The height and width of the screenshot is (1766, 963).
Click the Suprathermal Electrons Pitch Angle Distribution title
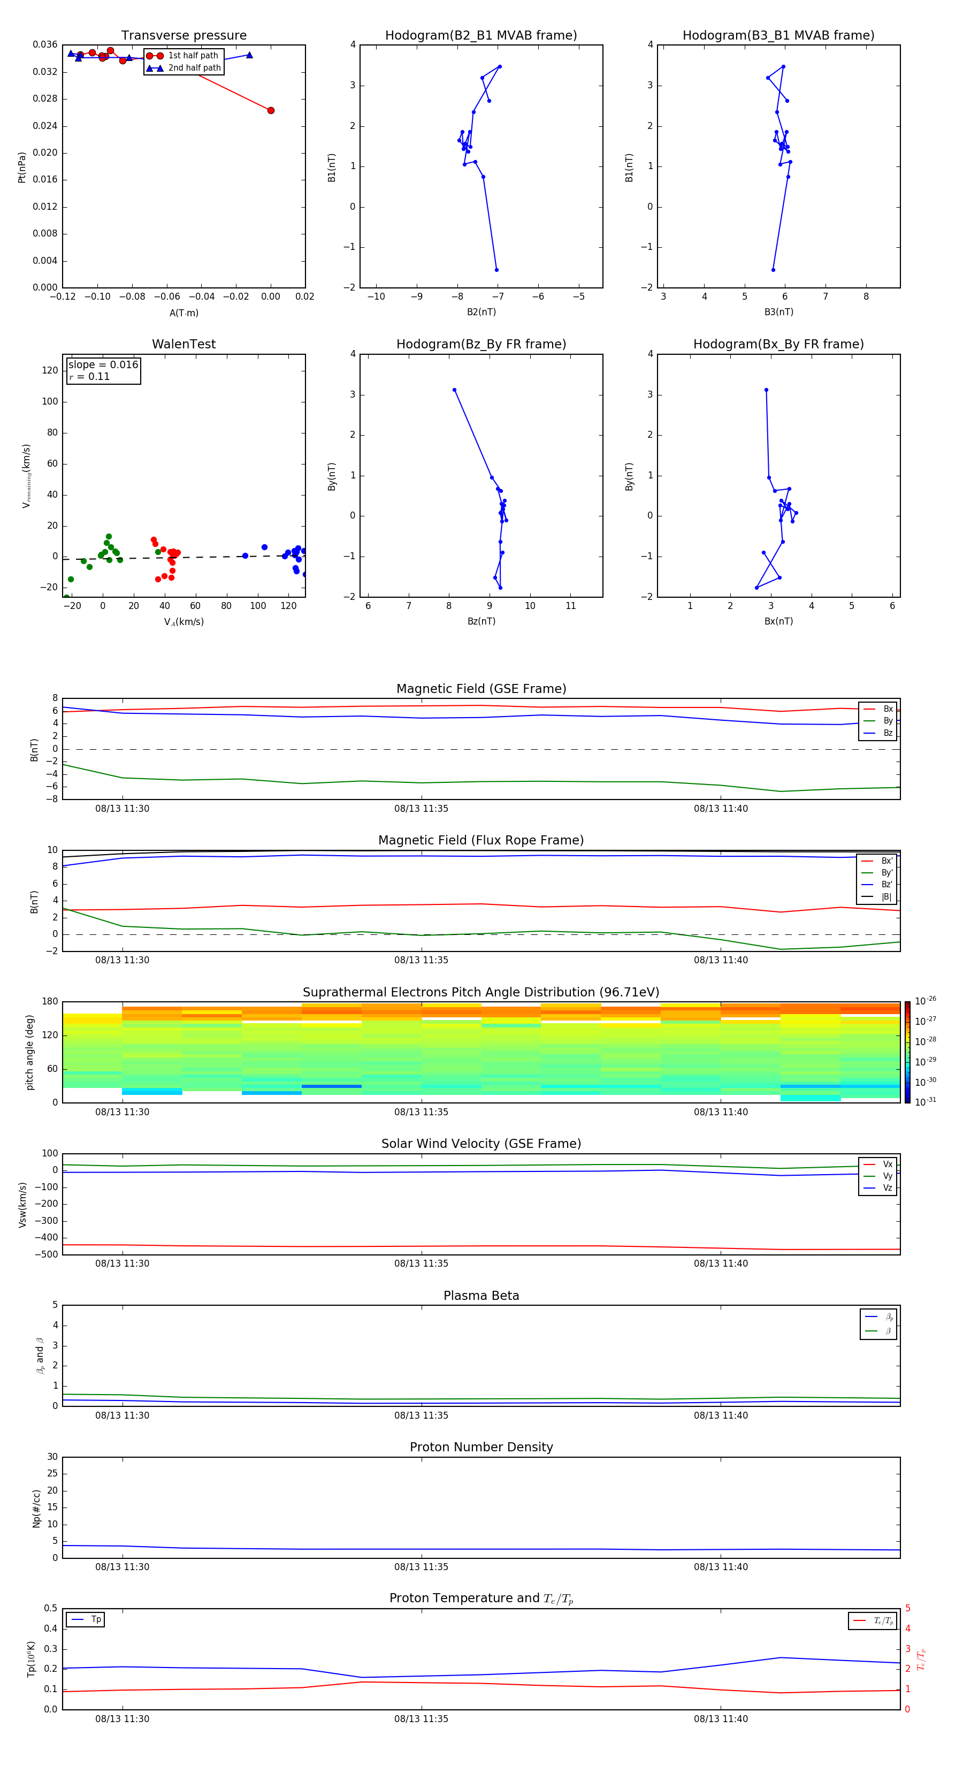point(481,993)
